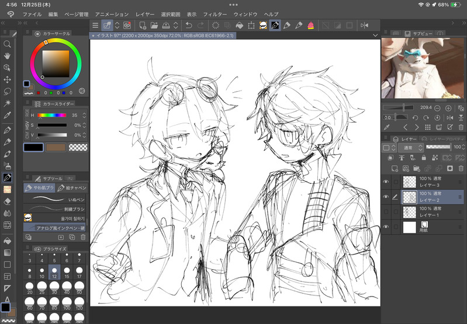The height and width of the screenshot is (324, 467).
Task: Adjust the V value stepper arrows
Action: click(x=84, y=135)
